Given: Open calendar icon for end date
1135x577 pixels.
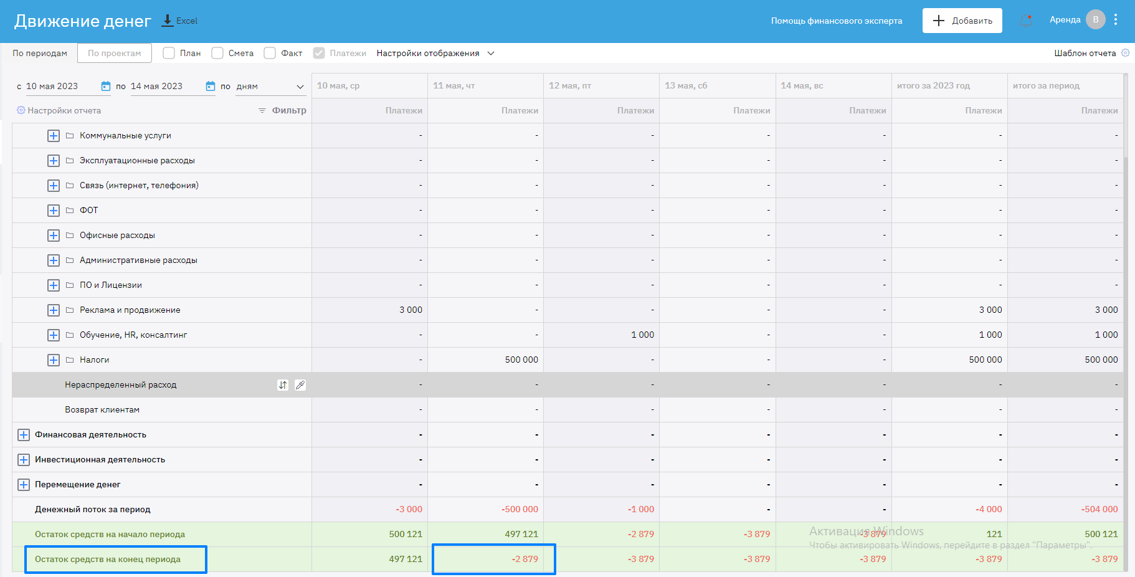Looking at the screenshot, I should click(211, 87).
